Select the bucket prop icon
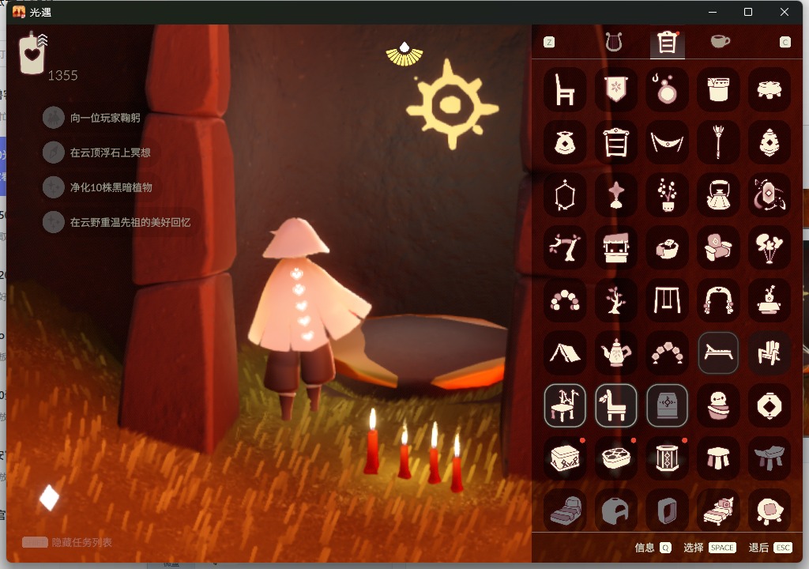This screenshot has height=569, width=809. (x=717, y=89)
